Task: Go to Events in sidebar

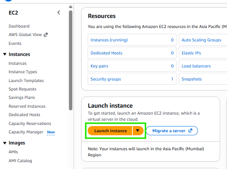Action: pyautogui.click(x=15, y=43)
